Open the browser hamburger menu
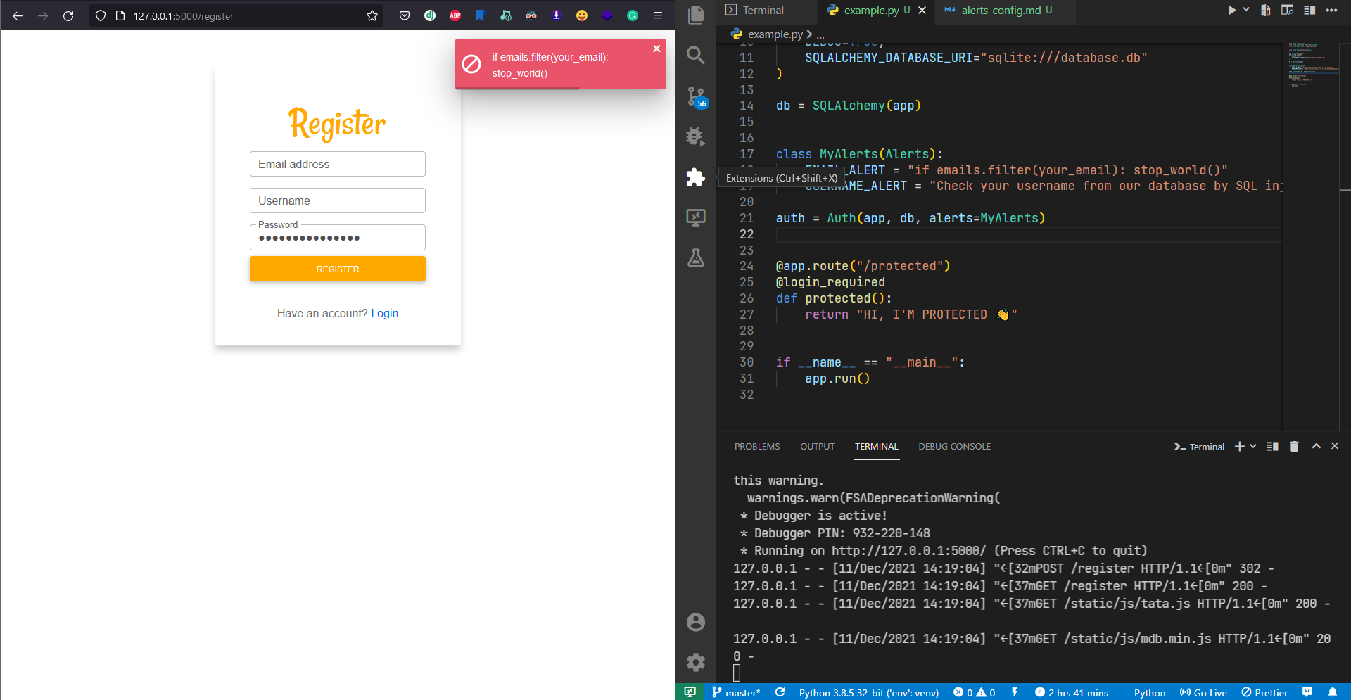 coord(658,15)
